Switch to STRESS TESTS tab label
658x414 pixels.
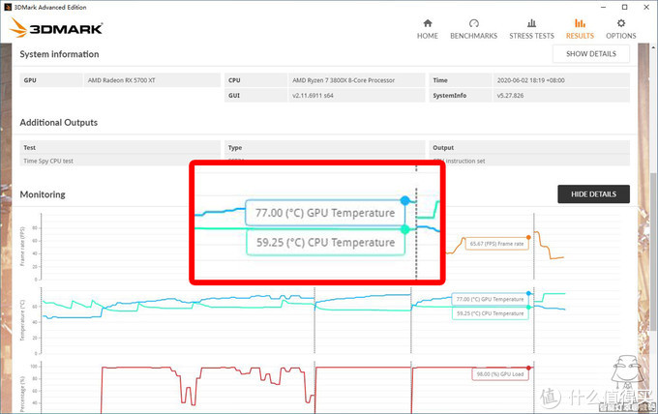(x=531, y=36)
